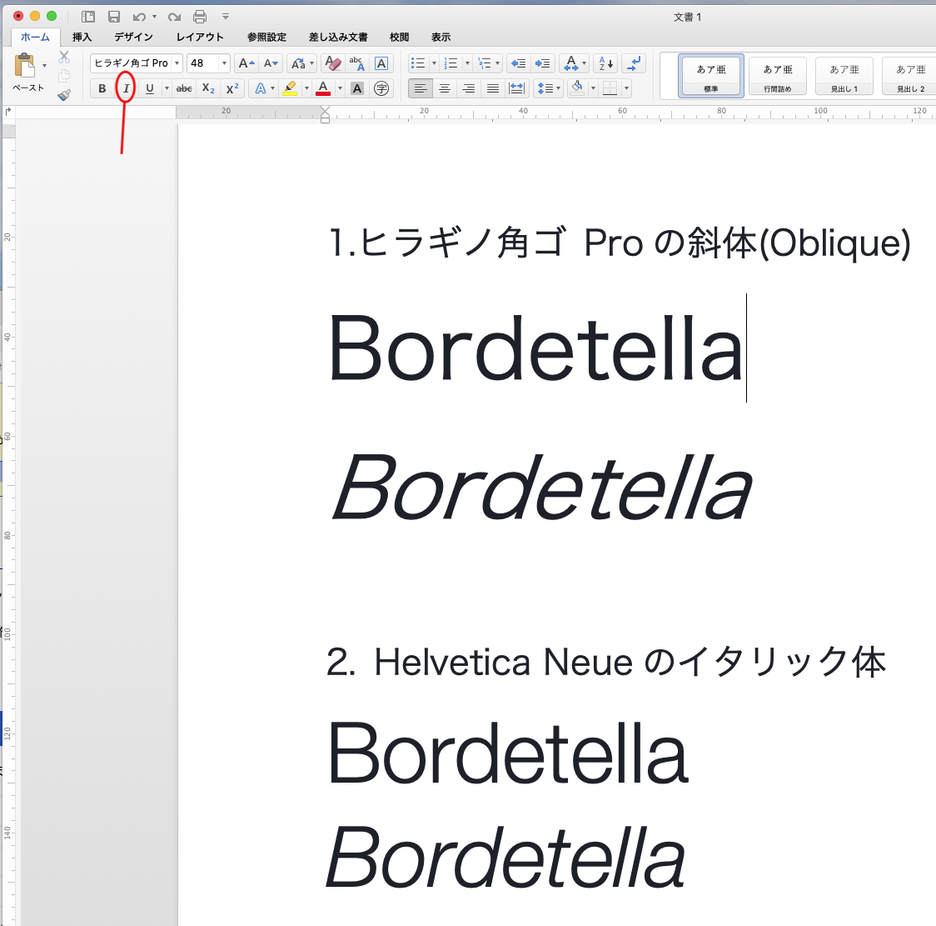
Task: Apply the 標準 style
Action: (x=711, y=75)
